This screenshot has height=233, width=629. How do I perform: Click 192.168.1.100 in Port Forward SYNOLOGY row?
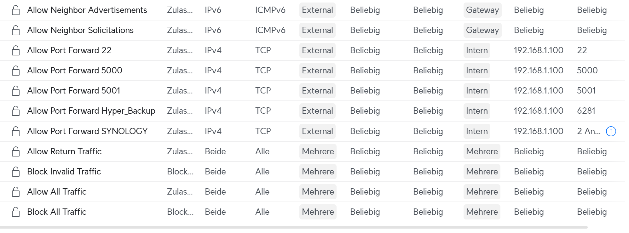[539, 131]
